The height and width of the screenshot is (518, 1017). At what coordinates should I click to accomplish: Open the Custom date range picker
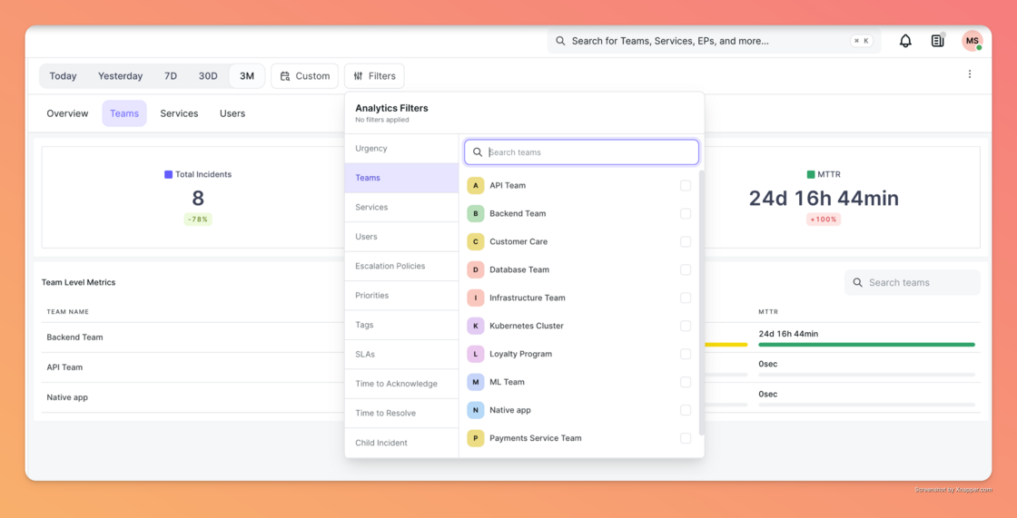pyautogui.click(x=305, y=76)
